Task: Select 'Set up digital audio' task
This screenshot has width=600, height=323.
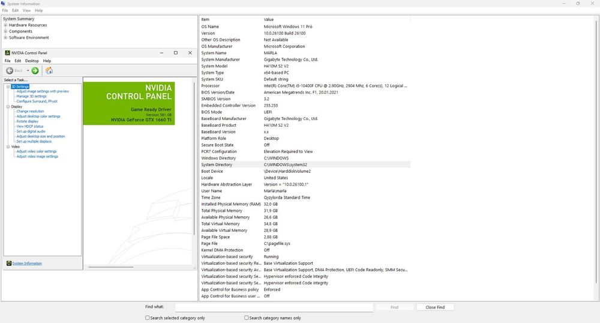Action: tap(31, 131)
